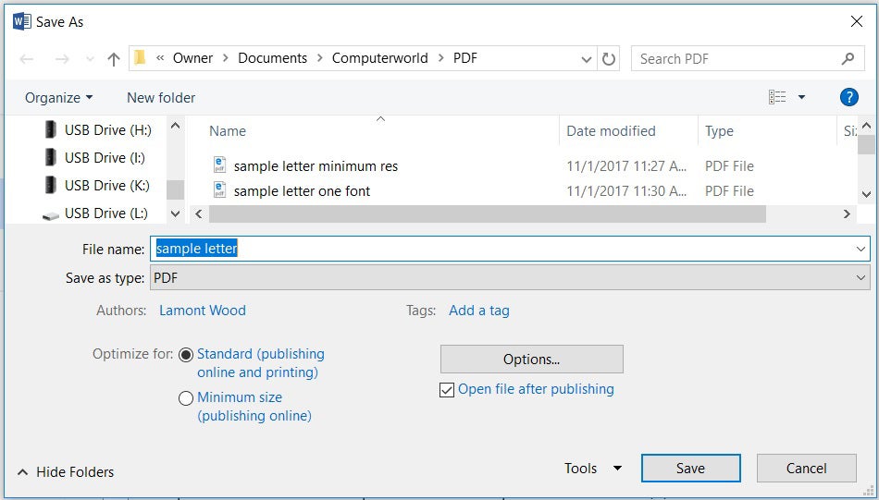Collapse the folder pane with Hide Folders
The image size is (879, 500).
(66, 472)
